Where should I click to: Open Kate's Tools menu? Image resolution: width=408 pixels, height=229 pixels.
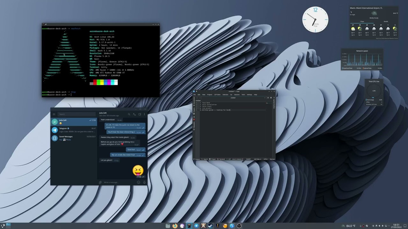click(243, 94)
